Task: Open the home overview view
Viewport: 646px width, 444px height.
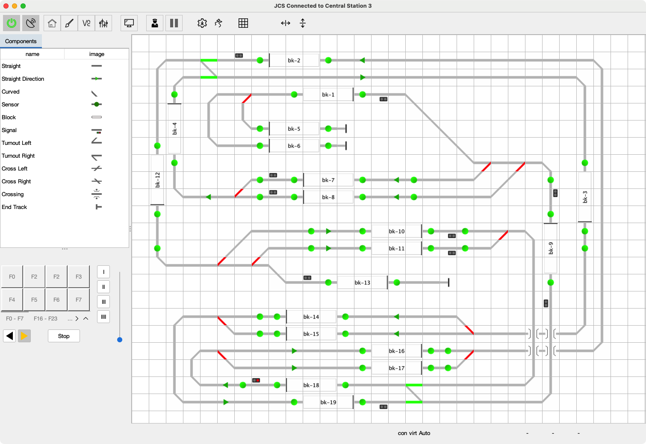Action: point(52,23)
